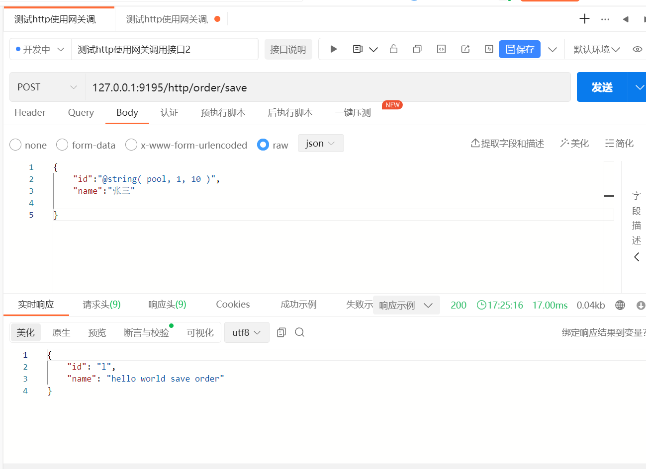This screenshot has height=469, width=646.
Task: Open the 成功示例 tab
Action: click(298, 305)
